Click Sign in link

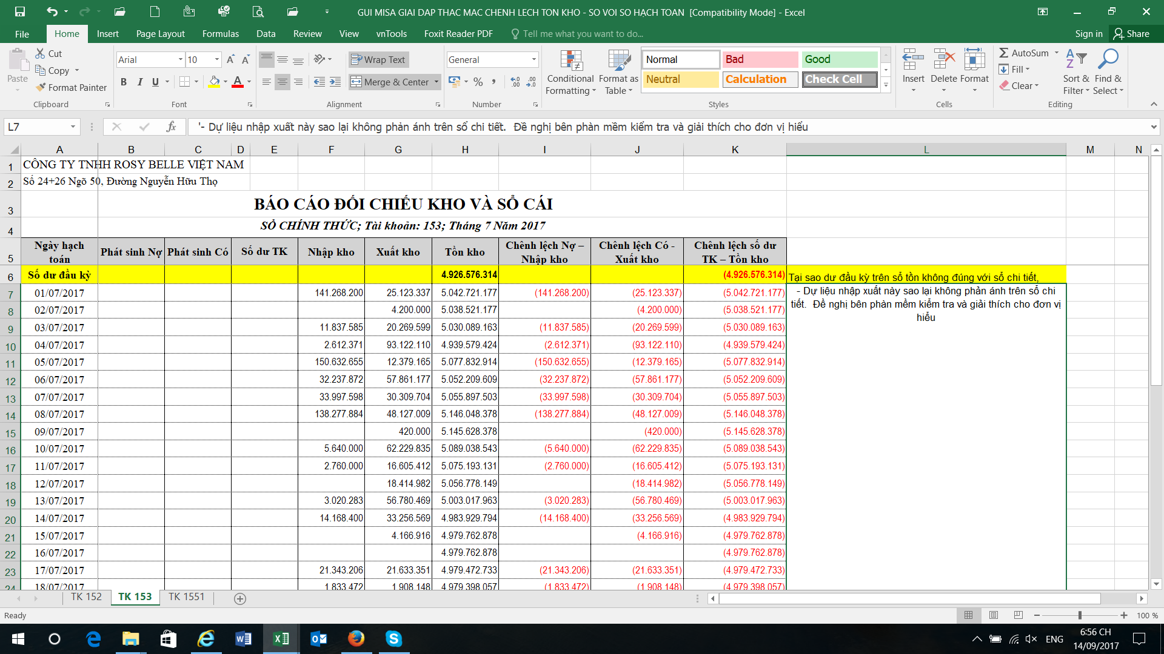point(1088,34)
